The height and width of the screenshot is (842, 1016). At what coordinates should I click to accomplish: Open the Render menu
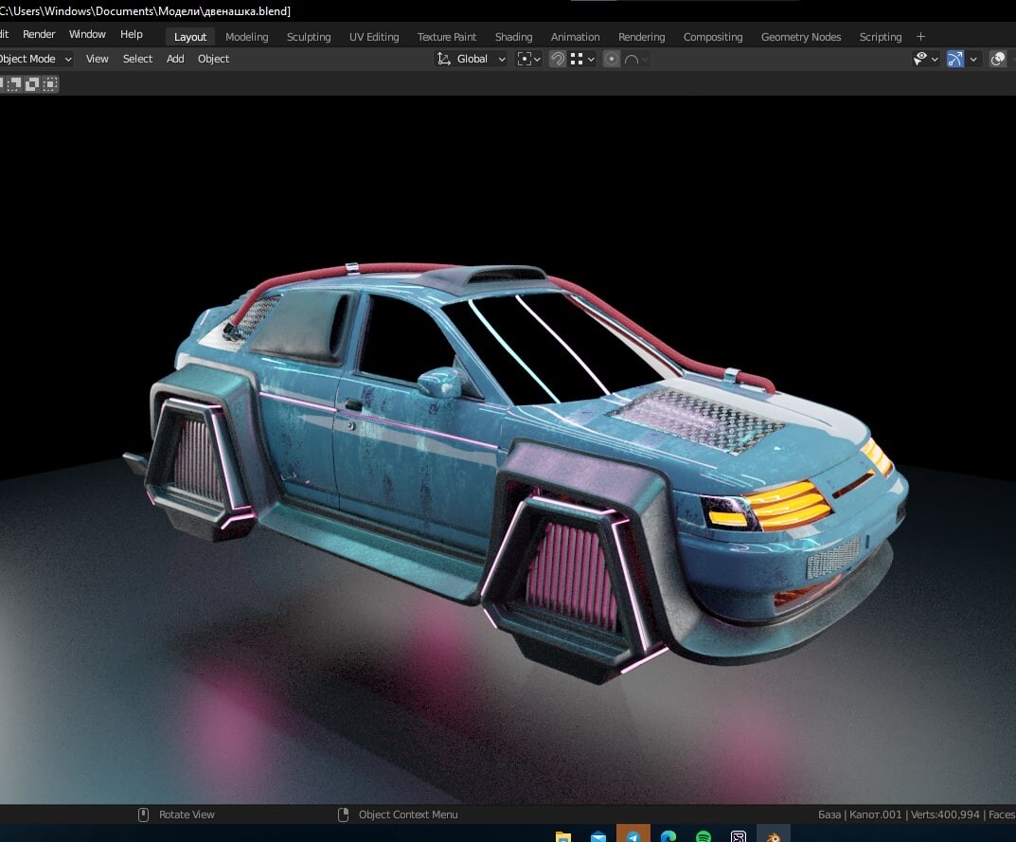point(39,34)
